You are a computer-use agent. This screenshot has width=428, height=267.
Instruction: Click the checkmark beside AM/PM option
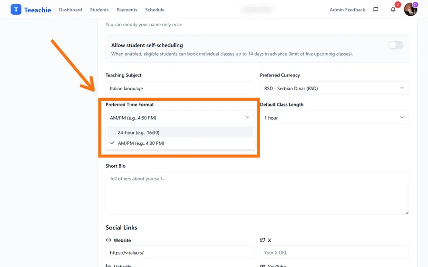point(112,143)
